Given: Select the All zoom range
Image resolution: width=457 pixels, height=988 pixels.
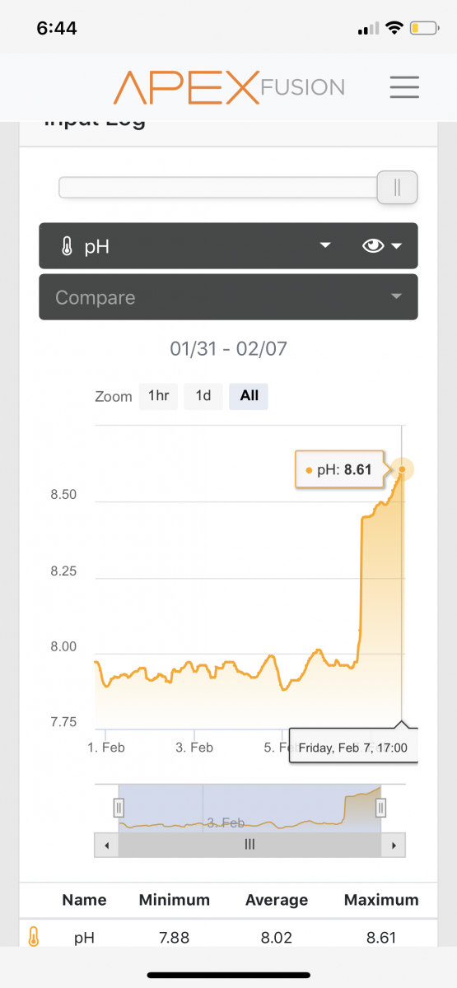Looking at the screenshot, I should pyautogui.click(x=249, y=396).
